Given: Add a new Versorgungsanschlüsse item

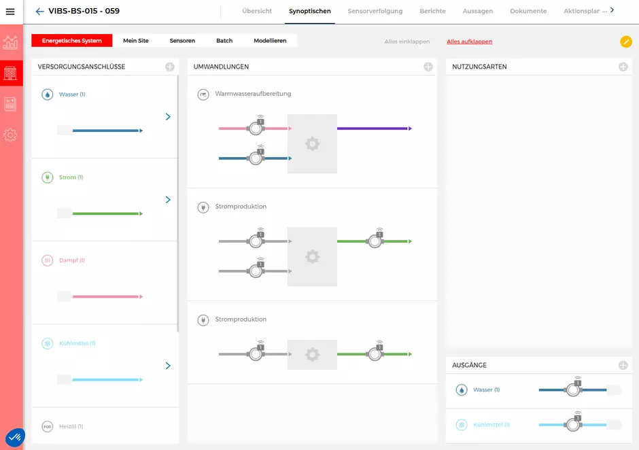Looking at the screenshot, I should [170, 67].
